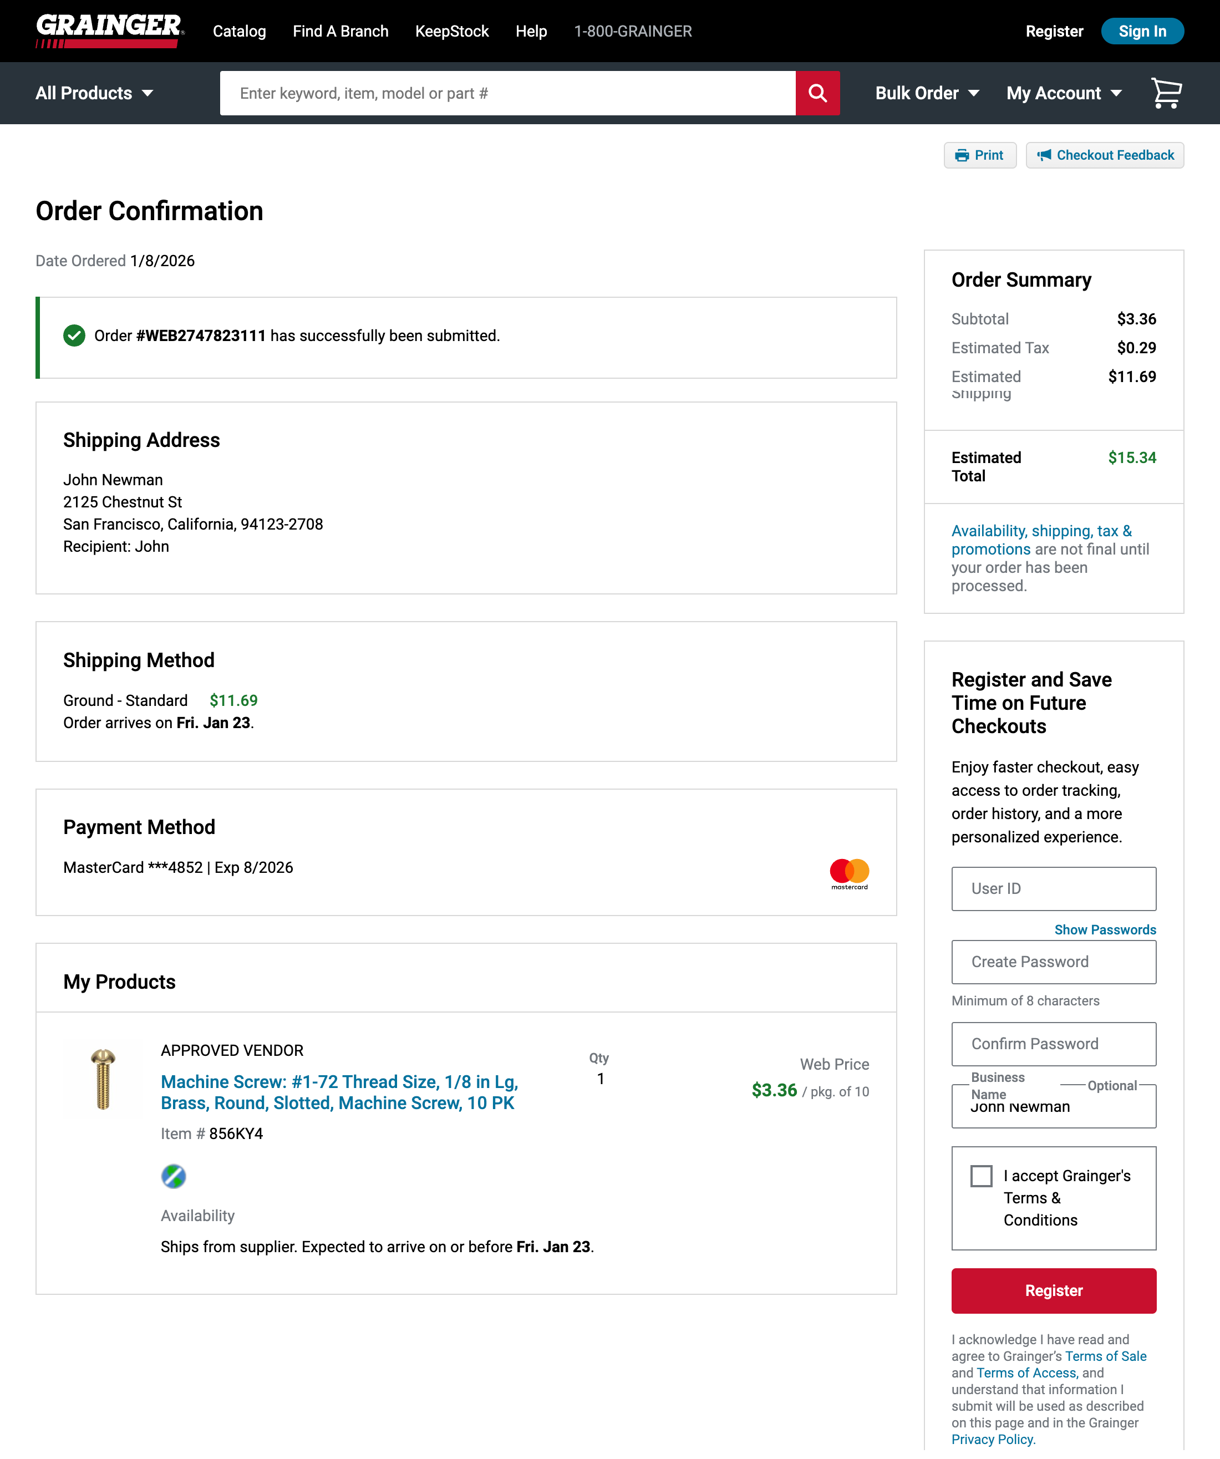1220x1459 pixels.
Task: Open the Machine Screw product link
Action: click(339, 1092)
